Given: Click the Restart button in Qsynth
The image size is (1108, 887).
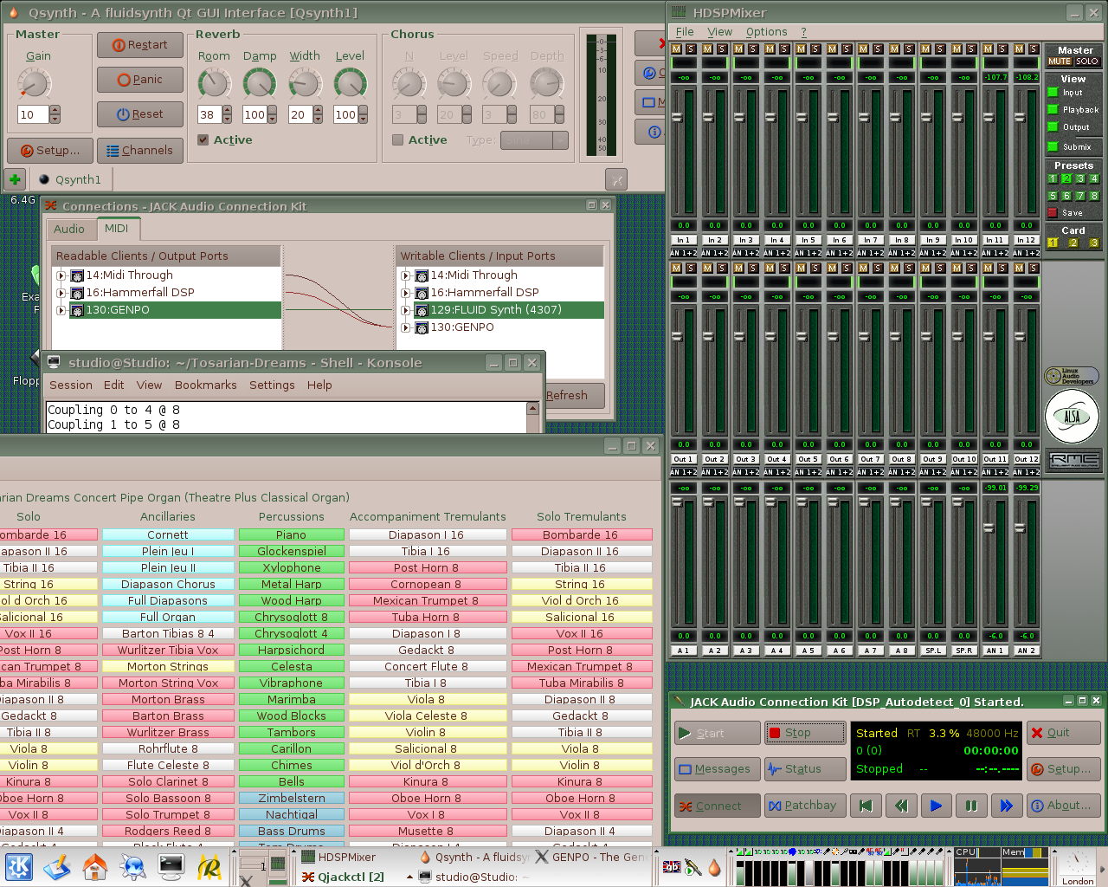Looking at the screenshot, I should click(140, 45).
